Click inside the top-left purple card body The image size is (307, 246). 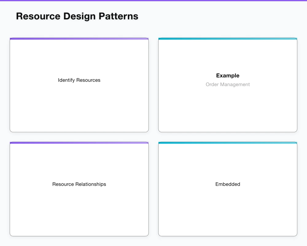pyautogui.click(x=79, y=108)
